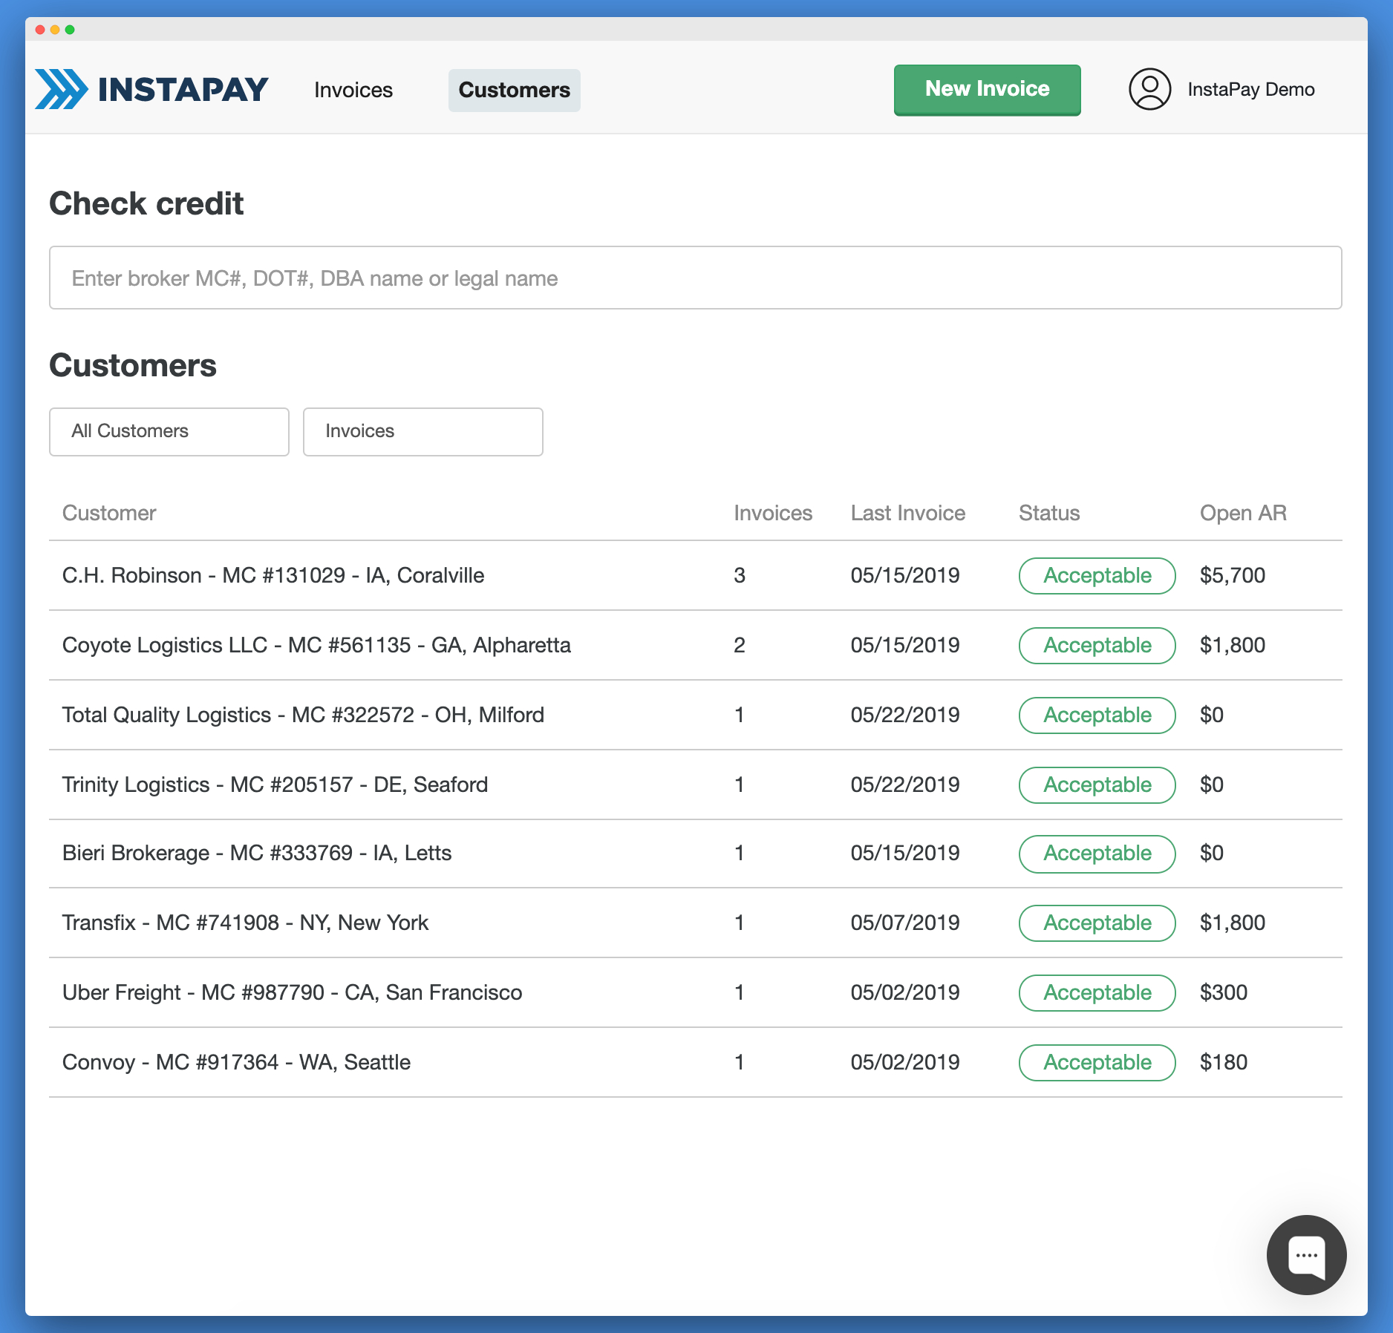
Task: Focus the broker credit check search field
Action: pos(695,278)
